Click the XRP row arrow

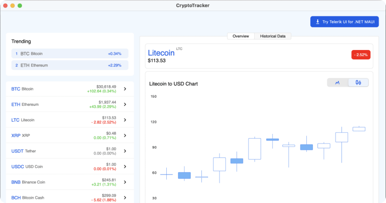pyautogui.click(x=125, y=135)
